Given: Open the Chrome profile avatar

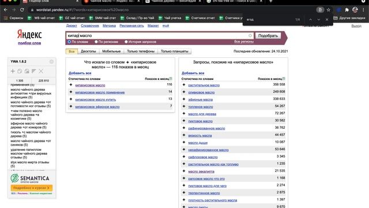Looking at the screenshot, I should [355, 10].
